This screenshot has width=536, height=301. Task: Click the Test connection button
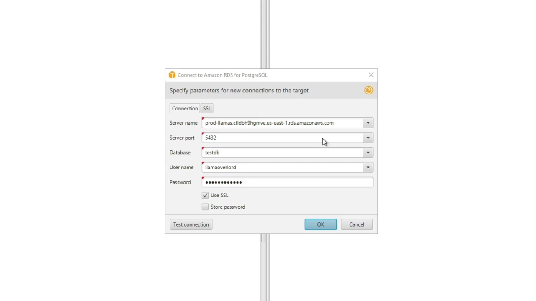click(191, 224)
